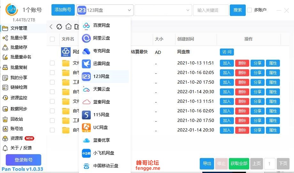
Task: Check the last row dated 2022-01-14 20:30
Action: point(52,130)
